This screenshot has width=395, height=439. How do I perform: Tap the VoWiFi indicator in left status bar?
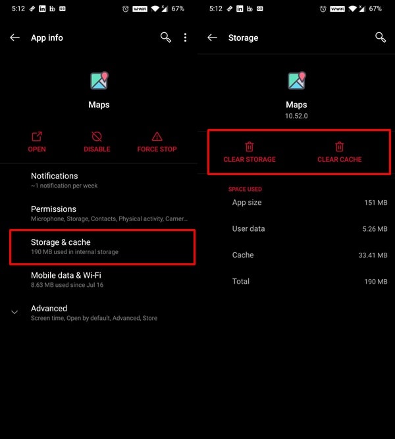point(140,9)
